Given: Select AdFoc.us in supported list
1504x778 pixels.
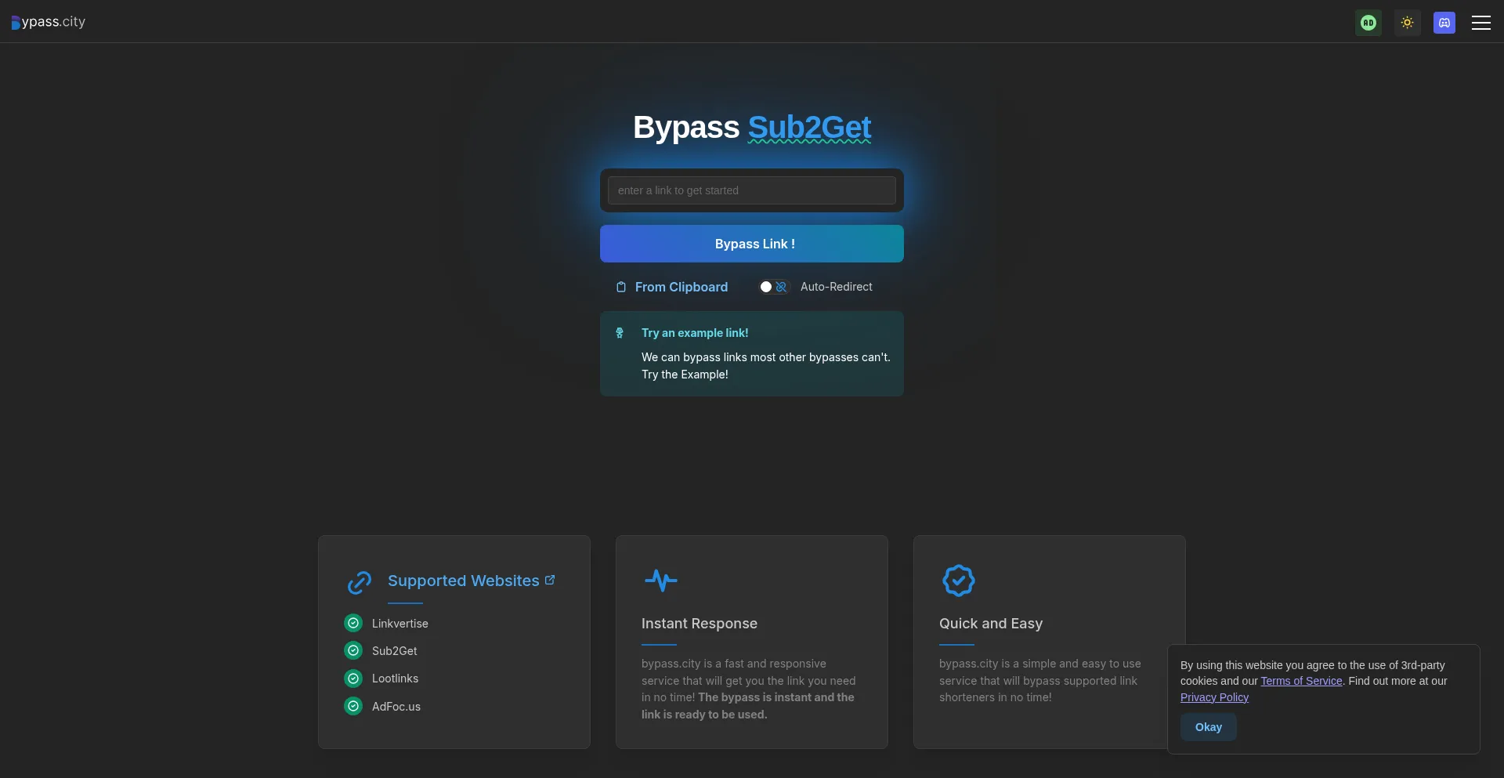Looking at the screenshot, I should point(396,707).
